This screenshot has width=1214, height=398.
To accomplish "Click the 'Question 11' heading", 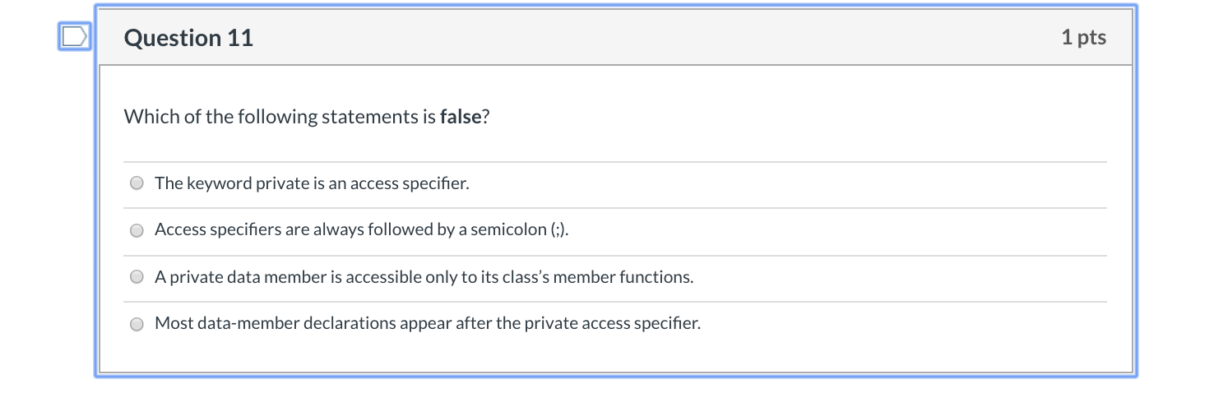I will click(x=188, y=38).
